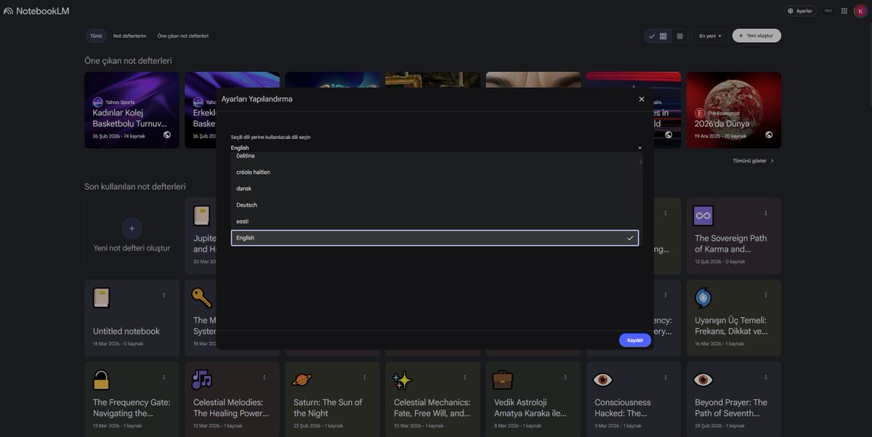Open options menu for Untitled notebook
Screen dimensions: 872x437
(x=164, y=295)
